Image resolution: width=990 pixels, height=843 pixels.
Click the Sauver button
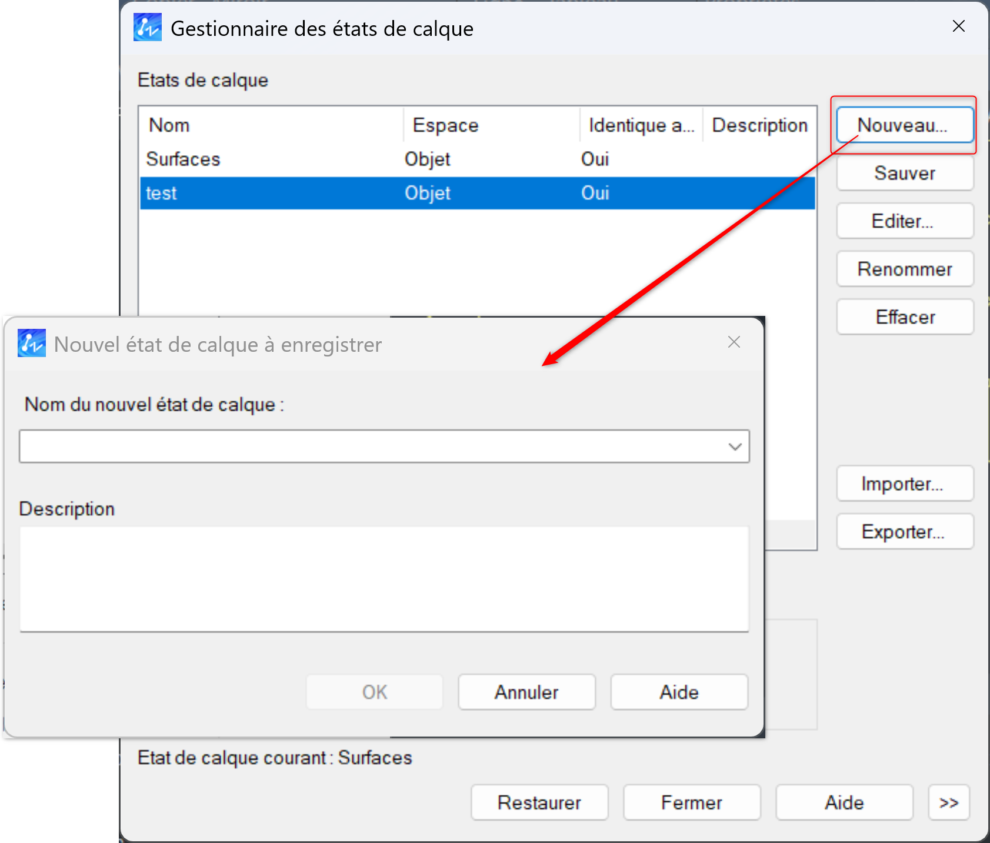[x=904, y=174]
